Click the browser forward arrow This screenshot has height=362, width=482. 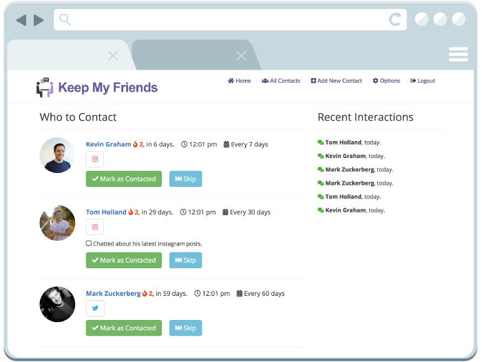pos(39,20)
